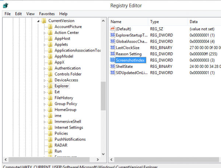Expand the Internet Settings key arrow

click(x=45, y=127)
